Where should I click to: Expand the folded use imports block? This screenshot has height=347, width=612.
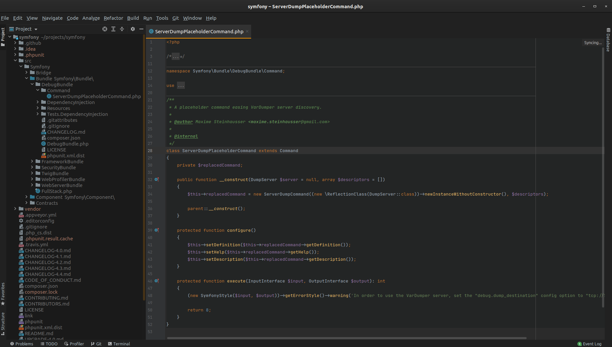pyautogui.click(x=181, y=86)
